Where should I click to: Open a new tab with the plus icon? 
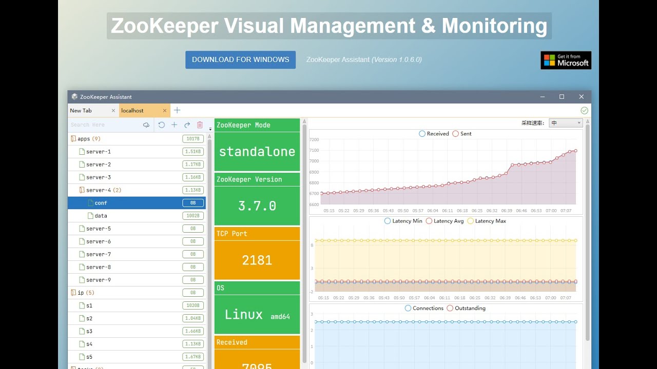pyautogui.click(x=177, y=110)
